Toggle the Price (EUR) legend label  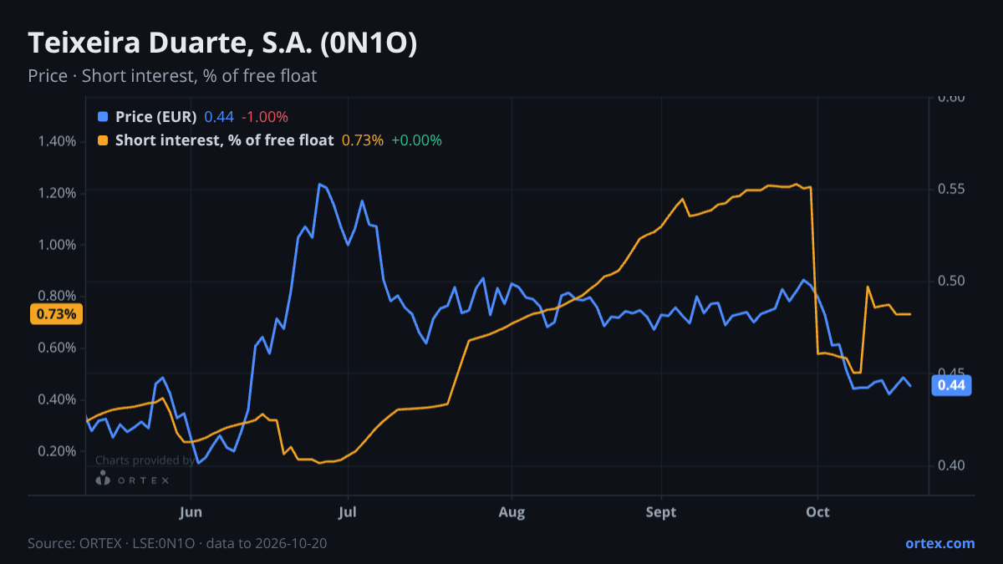(156, 117)
